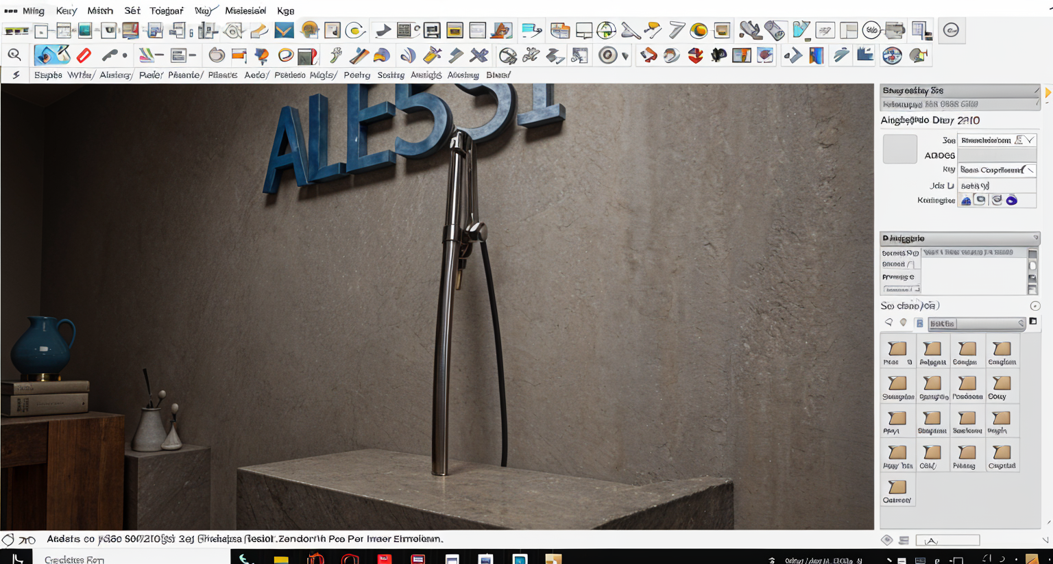
Task: Select the red eraser tool
Action: 84,55
